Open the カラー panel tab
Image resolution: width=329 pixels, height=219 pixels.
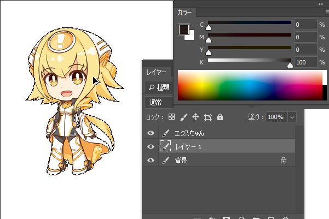point(184,13)
